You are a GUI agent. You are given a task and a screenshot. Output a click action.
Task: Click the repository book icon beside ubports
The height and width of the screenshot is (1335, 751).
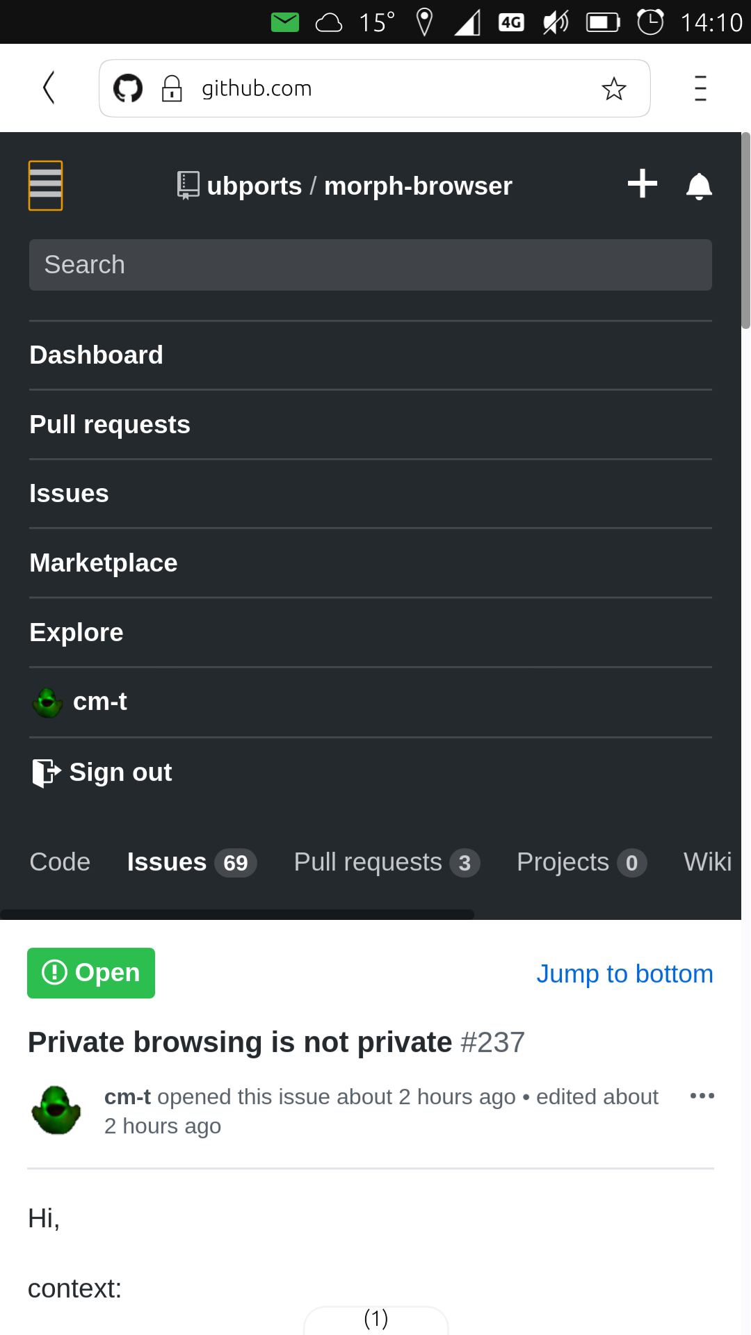(188, 184)
